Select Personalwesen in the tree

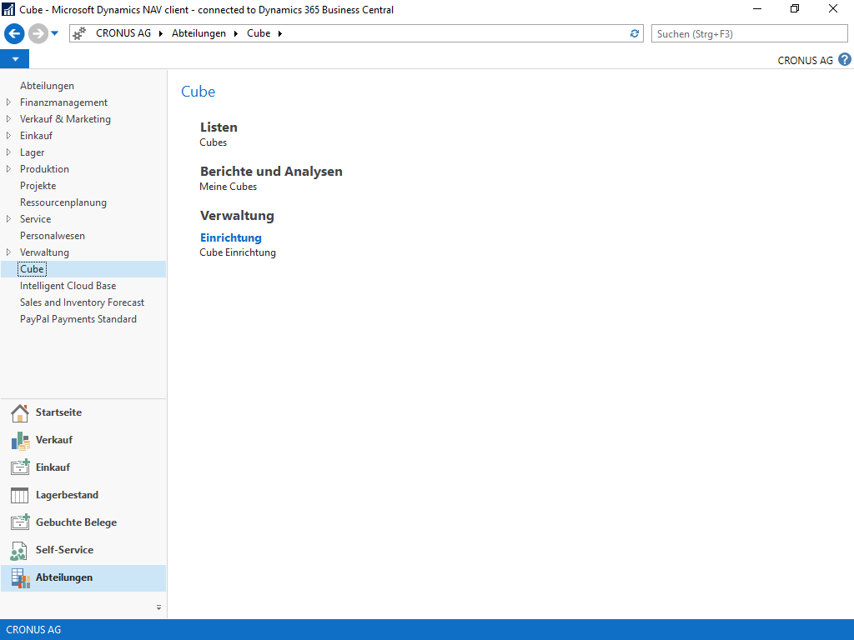pos(53,236)
